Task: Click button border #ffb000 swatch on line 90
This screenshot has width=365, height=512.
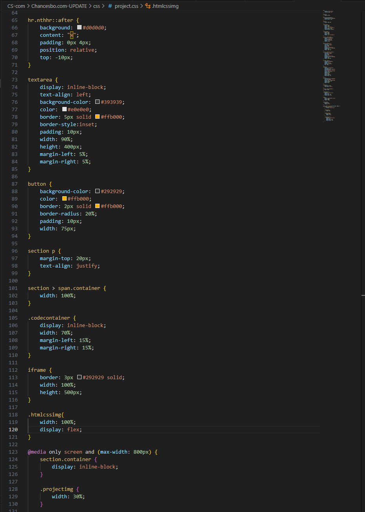Action: click(x=98, y=206)
